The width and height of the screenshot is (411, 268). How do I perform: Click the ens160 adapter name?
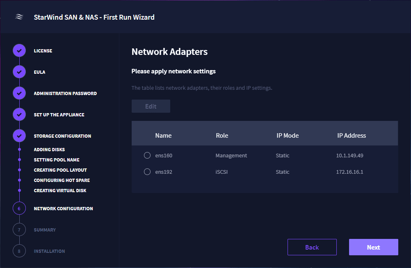[x=164, y=155]
